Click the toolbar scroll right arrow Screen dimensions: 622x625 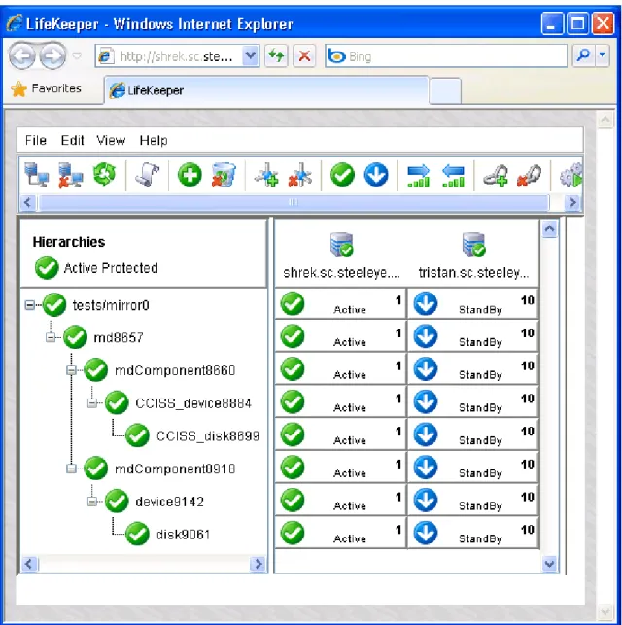(572, 202)
